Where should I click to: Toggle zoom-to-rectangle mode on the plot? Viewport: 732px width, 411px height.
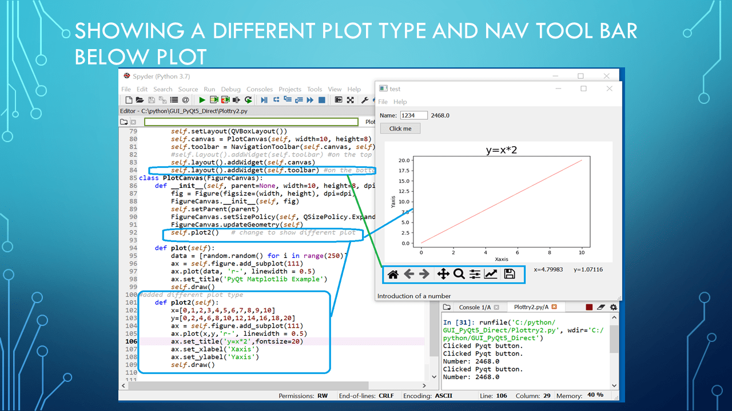[459, 274]
